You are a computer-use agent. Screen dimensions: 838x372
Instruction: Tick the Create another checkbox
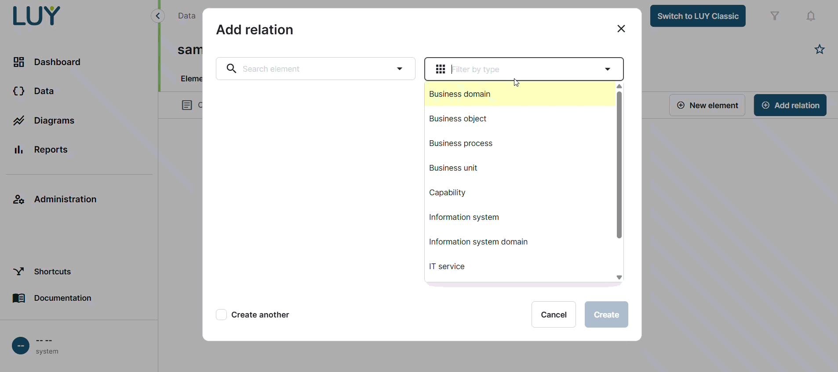pyautogui.click(x=222, y=315)
